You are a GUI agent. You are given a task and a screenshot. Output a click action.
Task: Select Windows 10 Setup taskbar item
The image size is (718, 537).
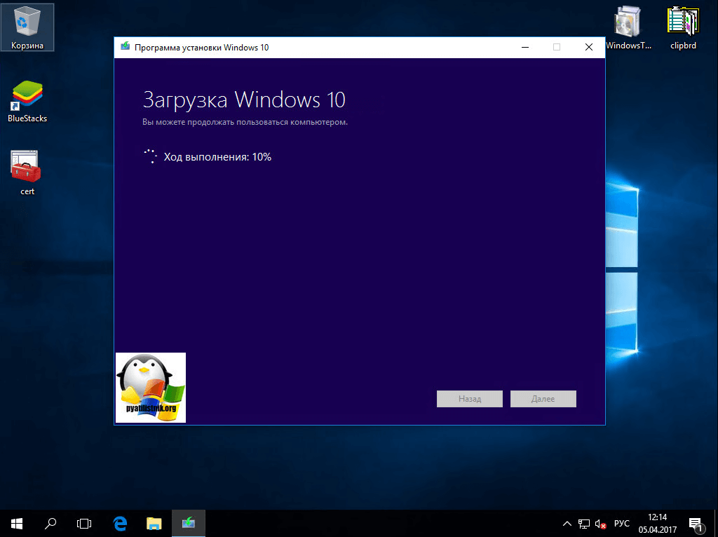[x=189, y=523]
